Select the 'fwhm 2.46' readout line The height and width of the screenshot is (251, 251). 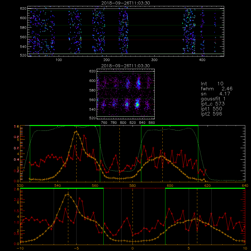click(x=217, y=89)
